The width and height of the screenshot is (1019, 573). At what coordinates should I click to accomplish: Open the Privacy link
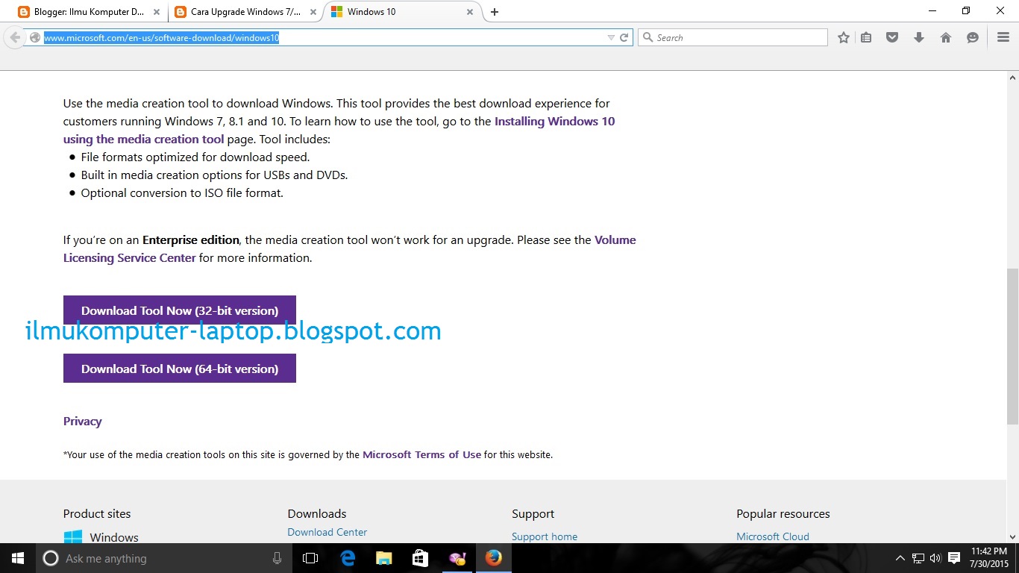[x=82, y=421]
